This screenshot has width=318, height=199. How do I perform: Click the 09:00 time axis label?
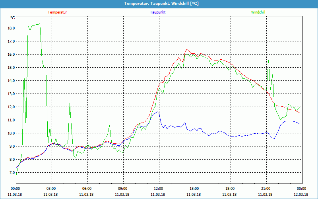(x=123, y=189)
